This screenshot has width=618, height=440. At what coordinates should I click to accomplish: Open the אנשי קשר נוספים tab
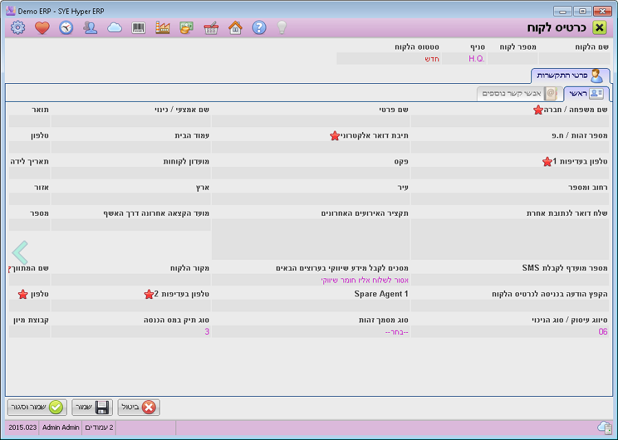(x=520, y=93)
